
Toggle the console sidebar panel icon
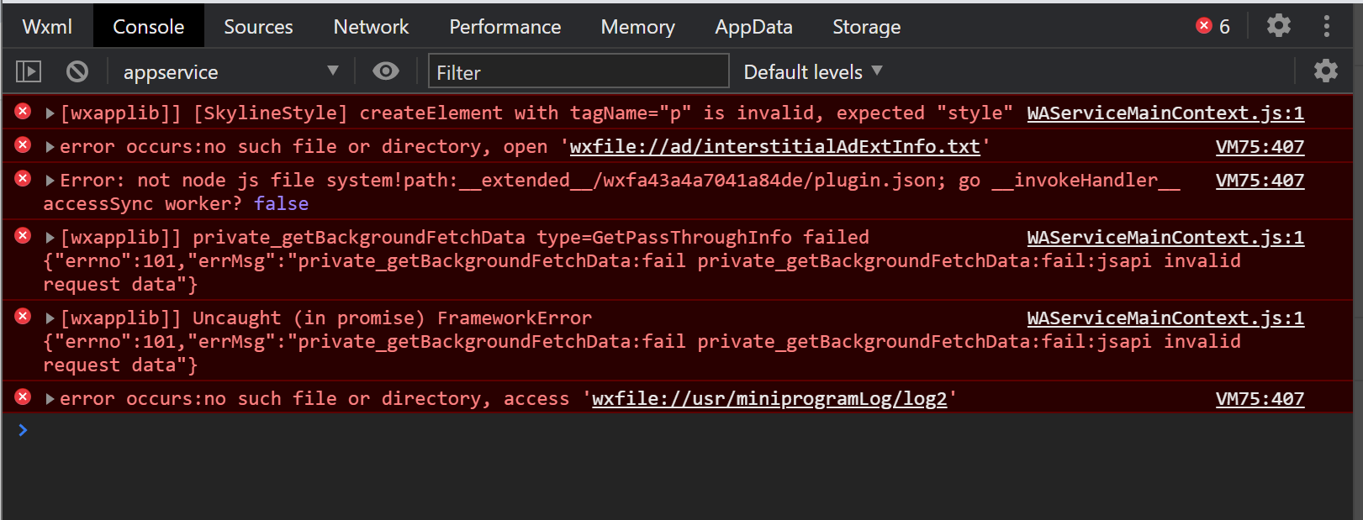[29, 71]
